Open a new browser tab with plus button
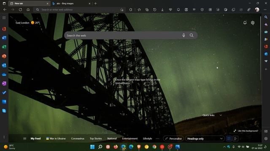Screen dimensions: 270x151 (x=96, y=3)
